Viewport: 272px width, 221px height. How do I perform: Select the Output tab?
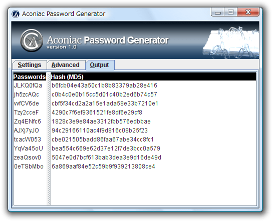(x=99, y=65)
